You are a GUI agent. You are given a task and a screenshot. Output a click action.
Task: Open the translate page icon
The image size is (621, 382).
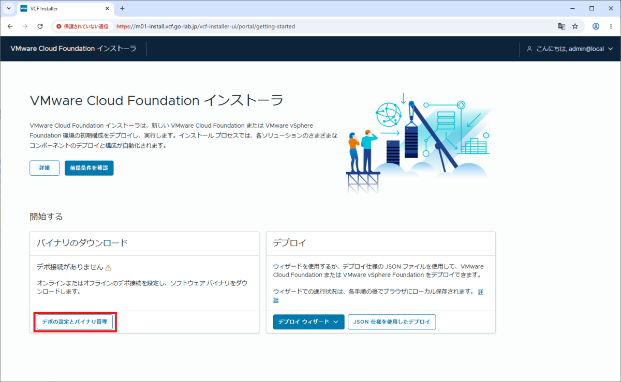coord(561,26)
